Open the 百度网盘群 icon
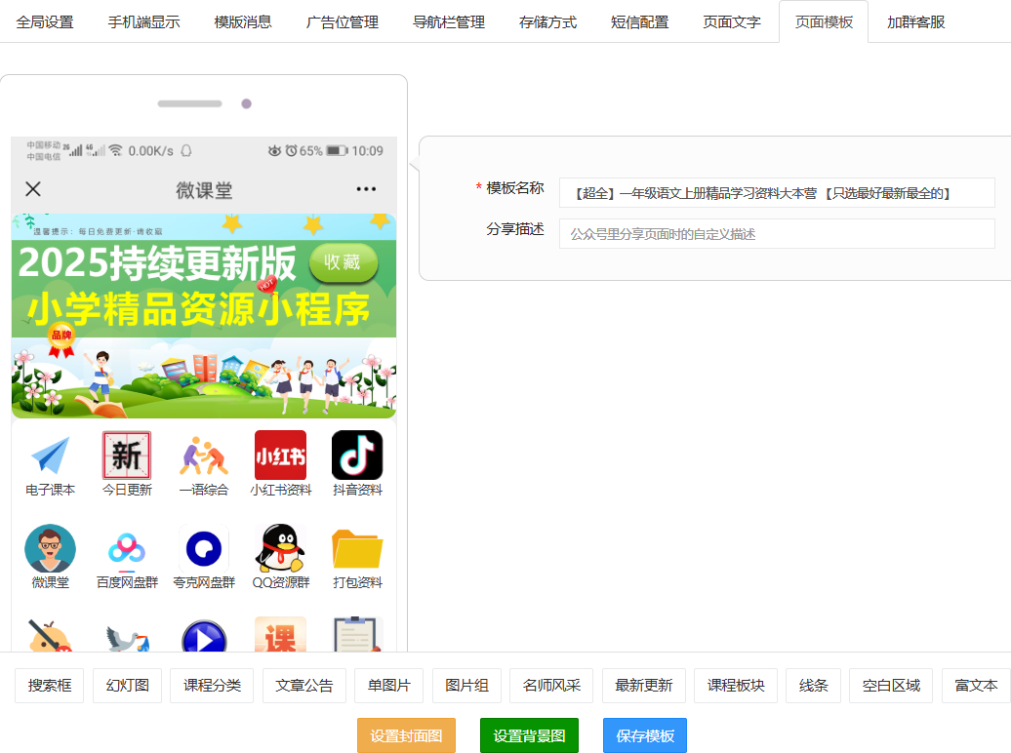 click(x=127, y=549)
